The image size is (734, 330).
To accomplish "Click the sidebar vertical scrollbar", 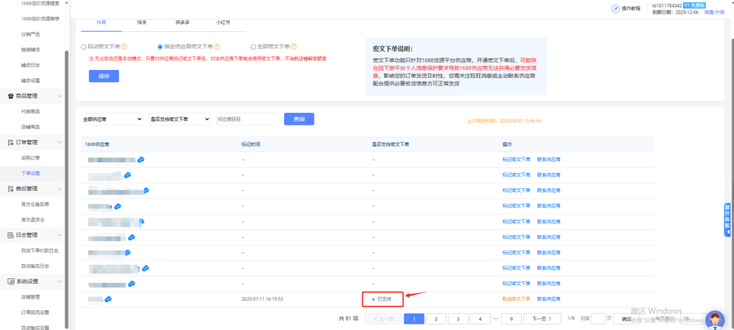I will (66, 170).
